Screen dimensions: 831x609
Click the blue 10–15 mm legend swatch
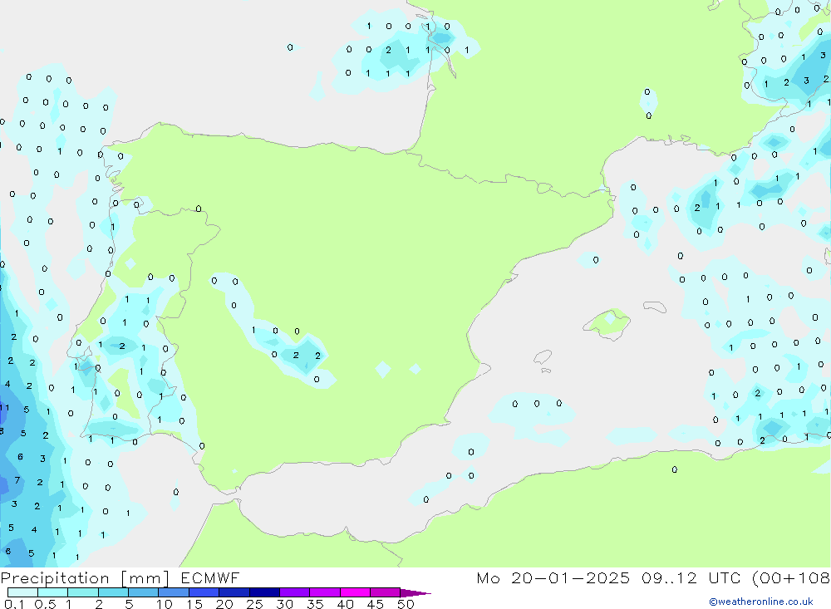coord(173,592)
